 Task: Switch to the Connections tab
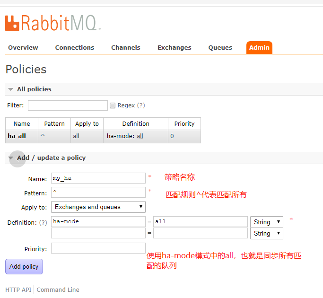tap(75, 48)
